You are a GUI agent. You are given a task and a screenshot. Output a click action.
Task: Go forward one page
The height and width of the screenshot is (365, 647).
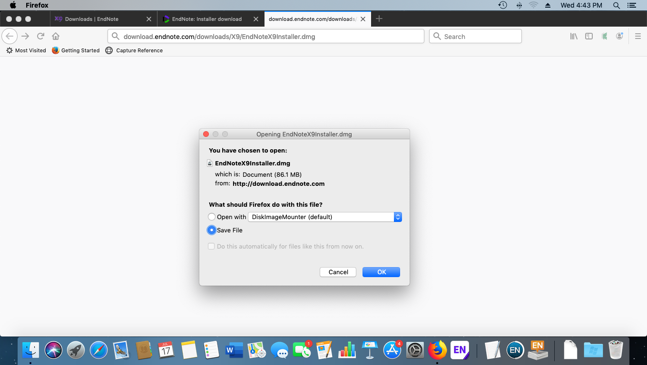click(25, 36)
